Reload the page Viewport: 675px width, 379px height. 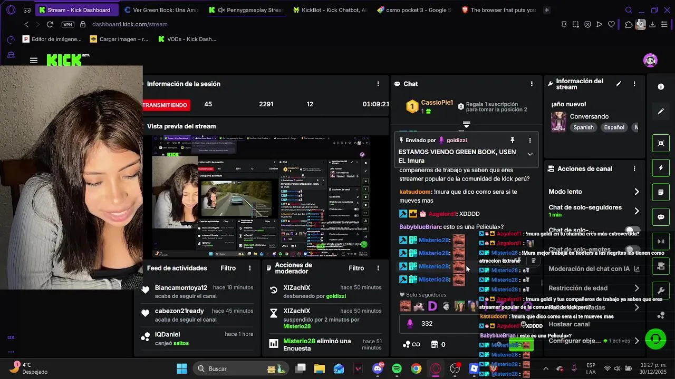(x=50, y=24)
